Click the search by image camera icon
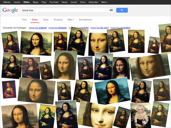The height and width of the screenshot is (128, 171). tap(111, 10)
